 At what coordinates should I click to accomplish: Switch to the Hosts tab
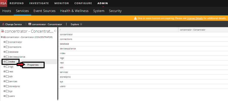7,11
